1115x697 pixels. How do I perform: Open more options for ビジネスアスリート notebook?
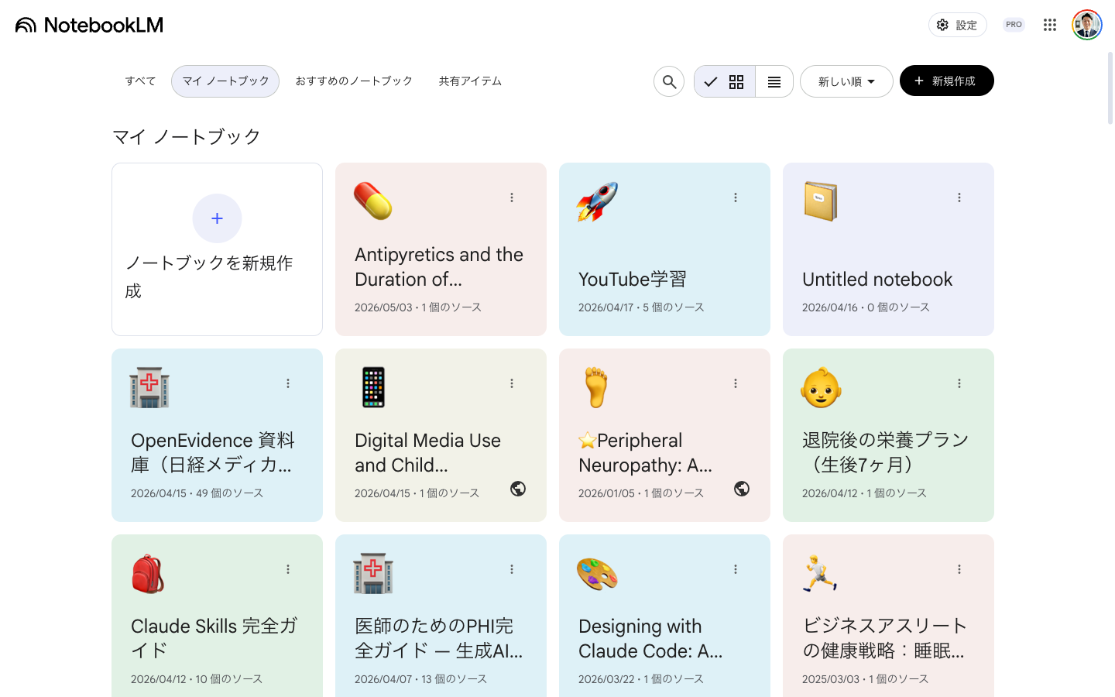click(959, 569)
